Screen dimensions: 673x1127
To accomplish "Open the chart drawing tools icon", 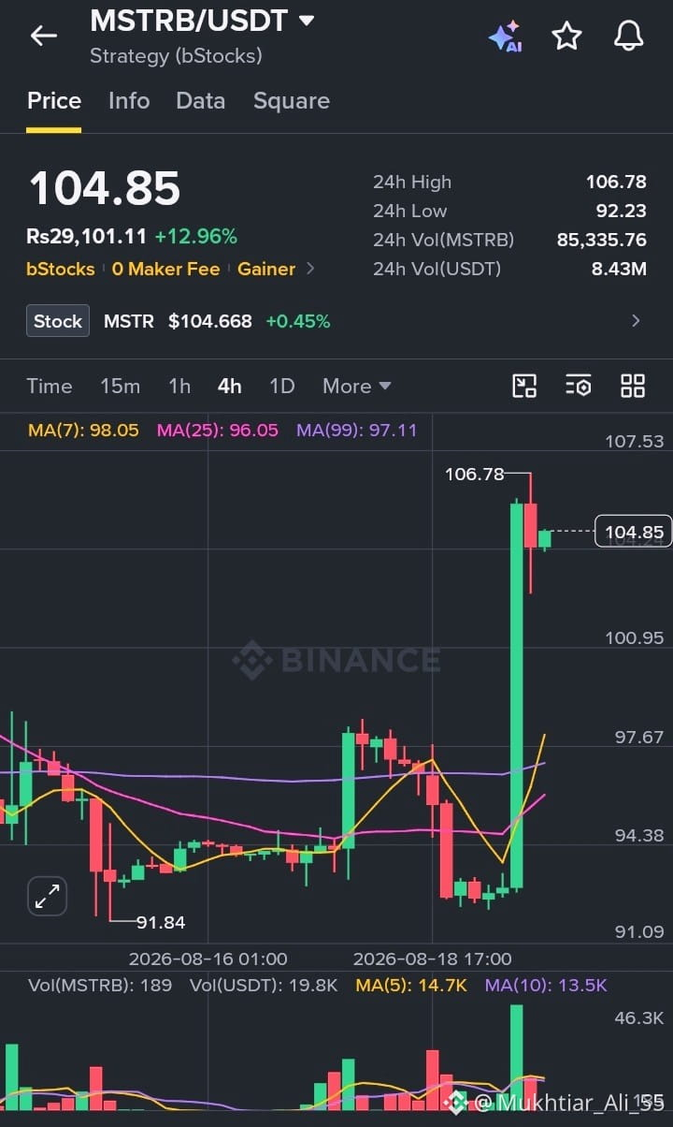I will click(x=524, y=386).
